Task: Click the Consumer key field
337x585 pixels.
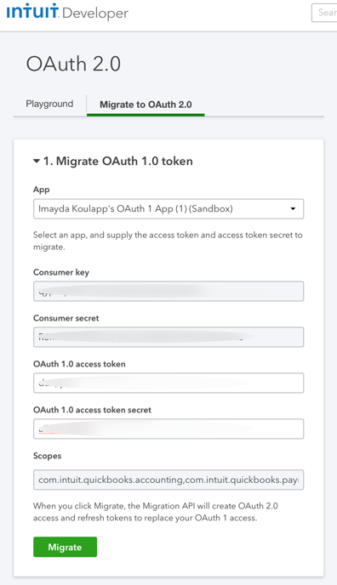Action: click(x=168, y=291)
